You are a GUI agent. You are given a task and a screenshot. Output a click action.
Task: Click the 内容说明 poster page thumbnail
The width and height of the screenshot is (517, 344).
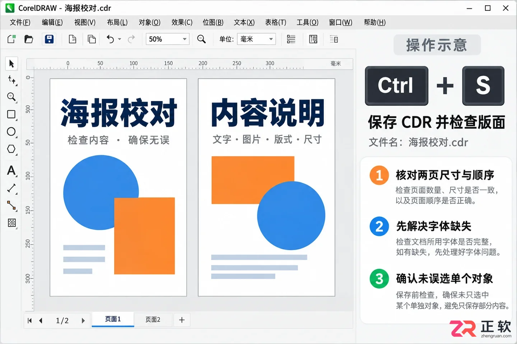pos(266,187)
